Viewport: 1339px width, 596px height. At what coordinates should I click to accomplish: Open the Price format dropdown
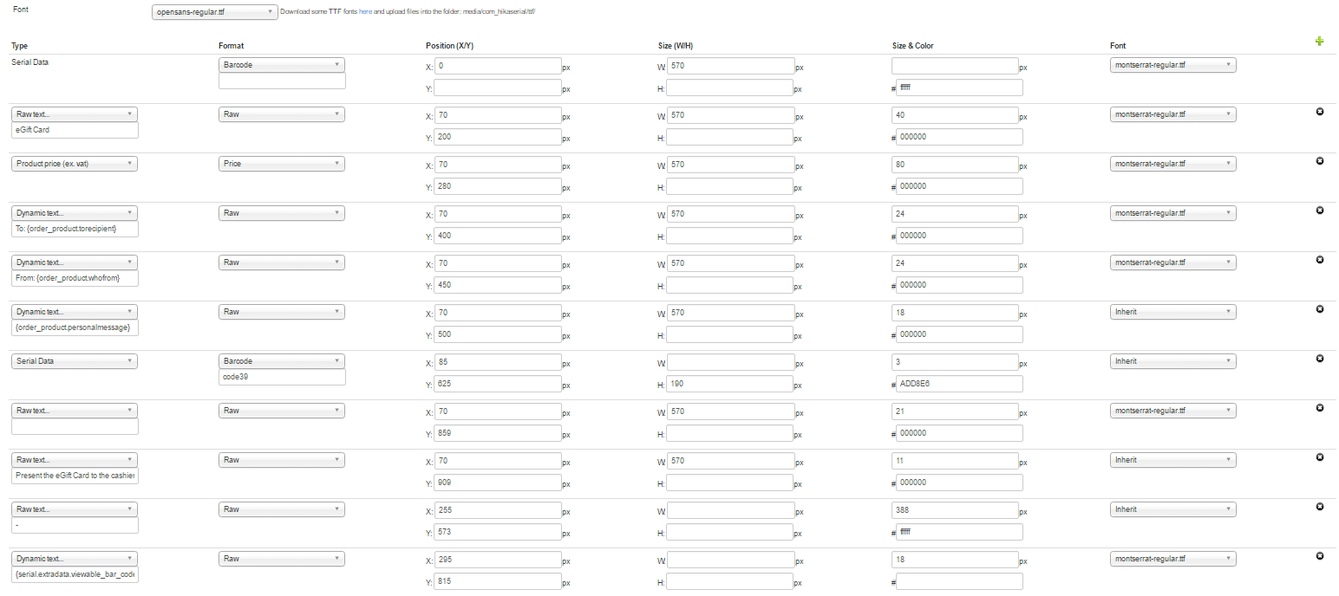point(282,164)
